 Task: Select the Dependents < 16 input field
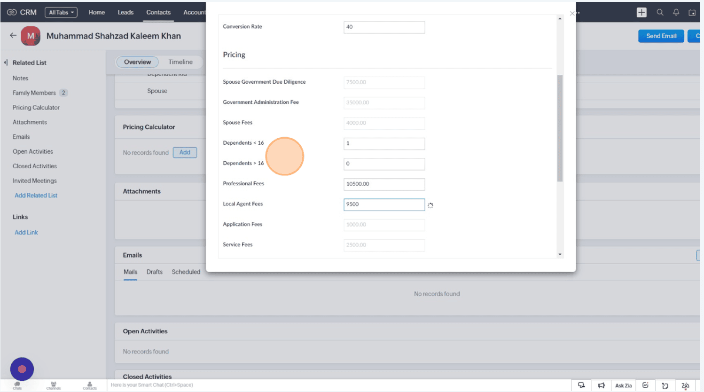[384, 143]
